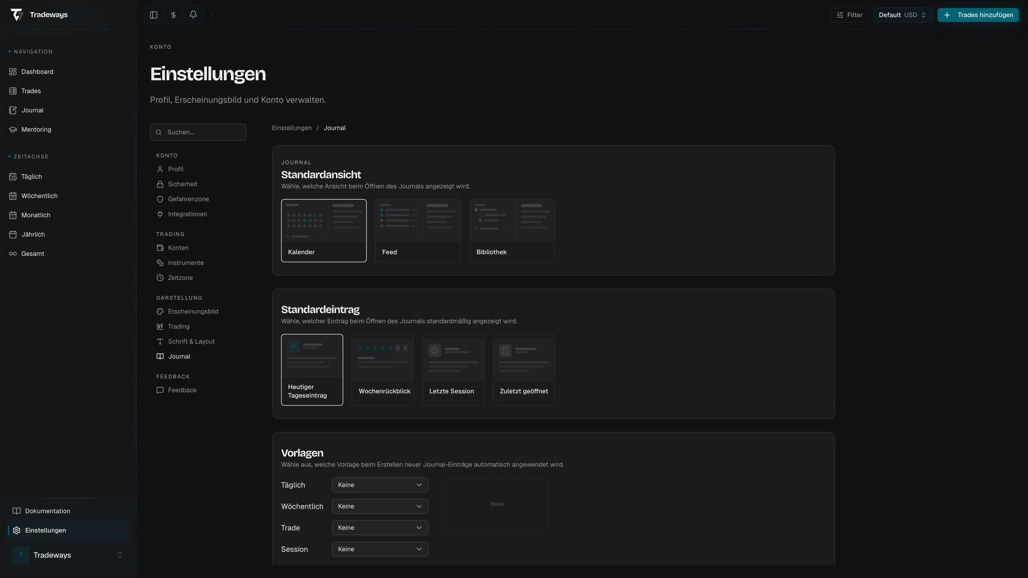Expand the Default USD account selector
Image resolution: width=1028 pixels, height=578 pixels.
[x=902, y=15]
